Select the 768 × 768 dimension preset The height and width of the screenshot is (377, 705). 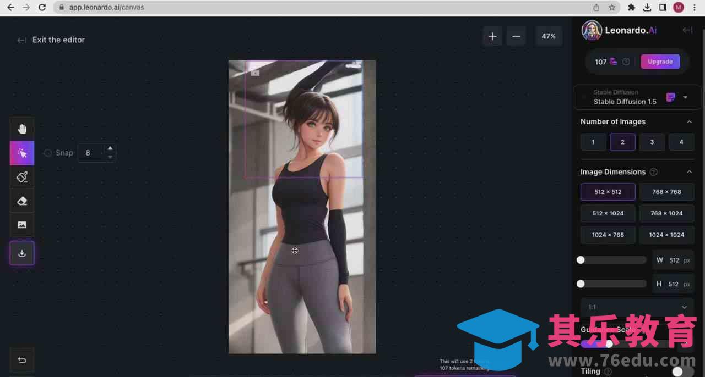point(666,192)
